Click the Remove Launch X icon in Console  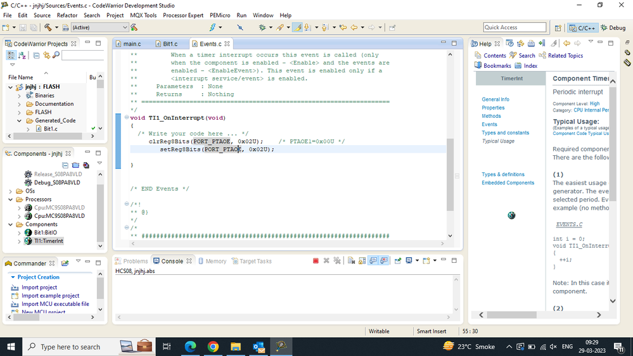pyautogui.click(x=326, y=261)
